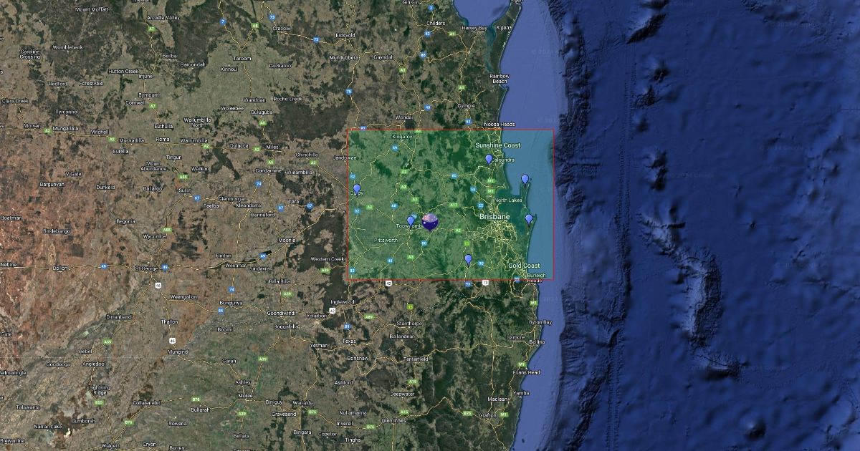Click the route 7 shield west of Cracow
The height and width of the screenshot is (451, 860).
[x=223, y=21]
